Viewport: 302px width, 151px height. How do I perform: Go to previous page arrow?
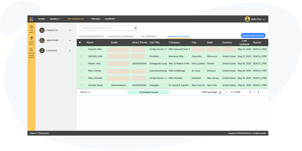click(x=251, y=92)
